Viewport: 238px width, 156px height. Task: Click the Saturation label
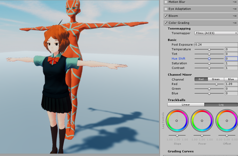coord(179,63)
